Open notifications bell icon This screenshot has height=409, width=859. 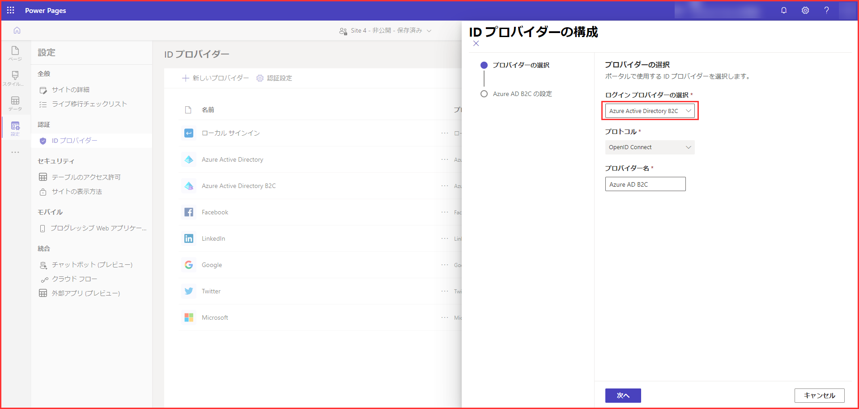pyautogui.click(x=784, y=10)
